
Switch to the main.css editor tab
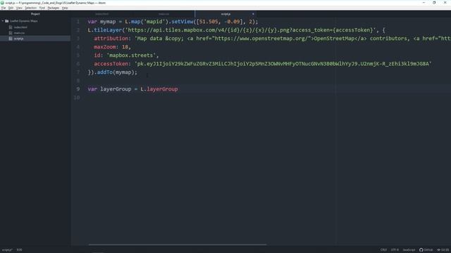(x=164, y=14)
